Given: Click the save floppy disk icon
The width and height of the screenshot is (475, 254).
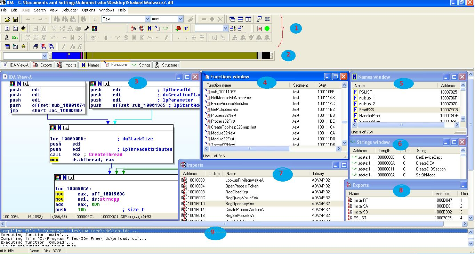Looking at the screenshot, I should click(x=15, y=19).
